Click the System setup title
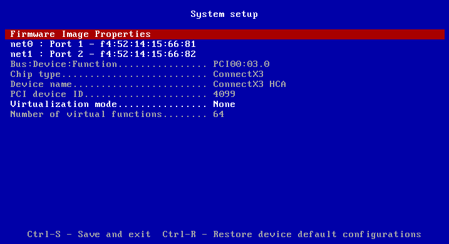The width and height of the screenshot is (449, 244). click(224, 14)
